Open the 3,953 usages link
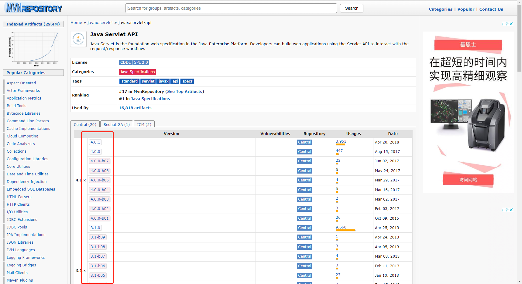522x284 pixels. pyautogui.click(x=341, y=141)
